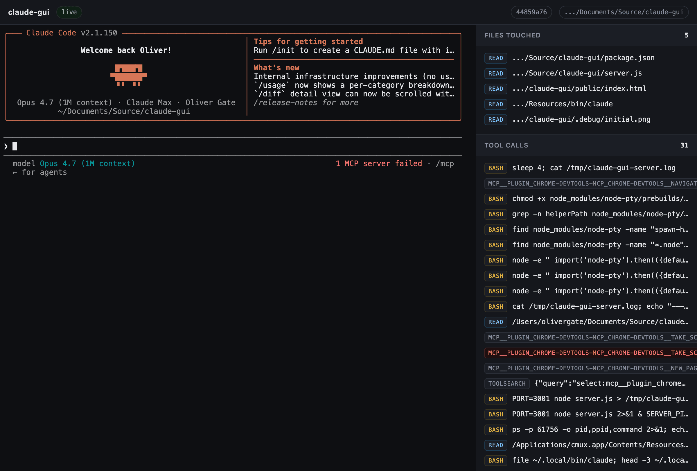Click the READ badge beside initial.png
Screen dimensions: 697x471
[495, 119]
